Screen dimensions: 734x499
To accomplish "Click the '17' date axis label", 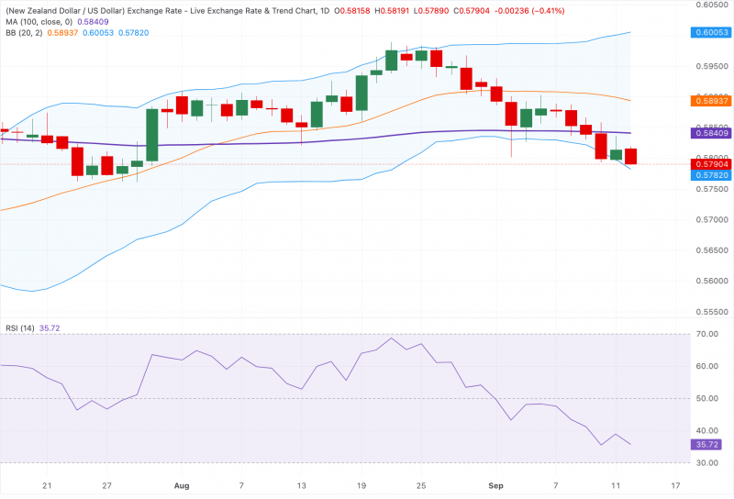I will (x=675, y=485).
